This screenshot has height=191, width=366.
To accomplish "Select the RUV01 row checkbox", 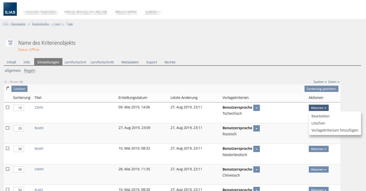I will coord(7,128).
